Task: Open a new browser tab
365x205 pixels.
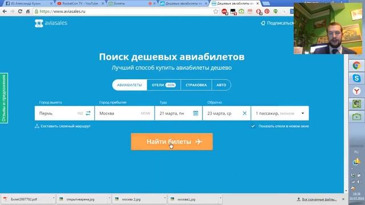Action: pos(266,3)
